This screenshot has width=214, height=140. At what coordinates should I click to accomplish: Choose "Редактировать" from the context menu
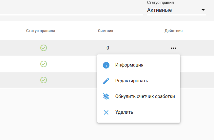pyautogui.click(x=132, y=81)
